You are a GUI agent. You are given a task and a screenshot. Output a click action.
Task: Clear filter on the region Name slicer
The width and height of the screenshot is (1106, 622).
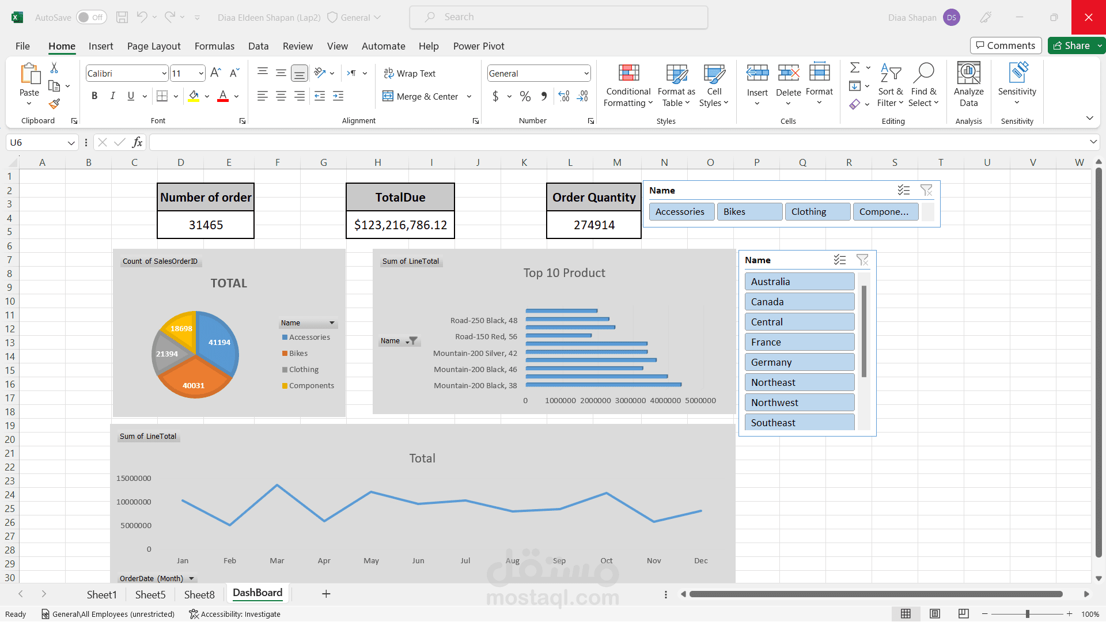pos(862,260)
